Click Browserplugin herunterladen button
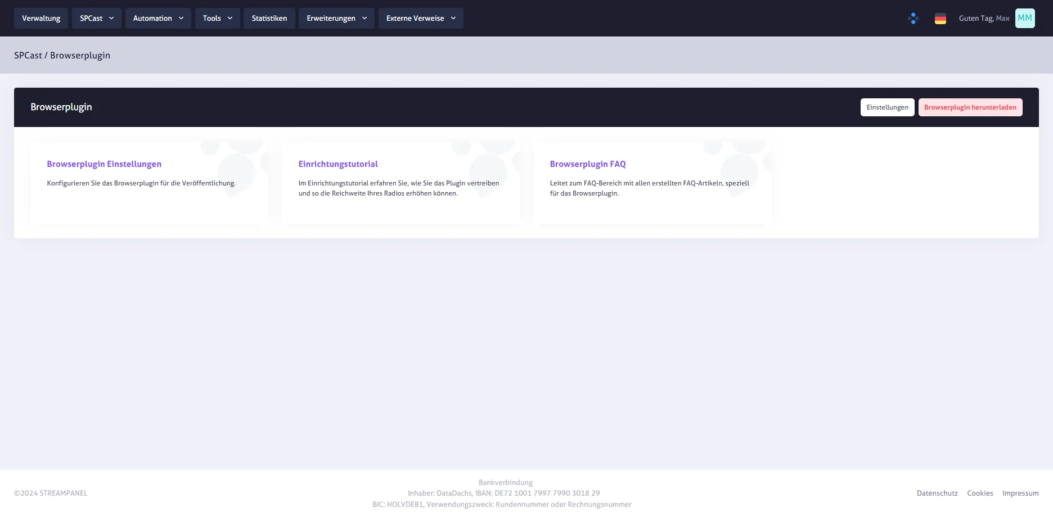Image resolution: width=1053 pixels, height=517 pixels. pyautogui.click(x=970, y=107)
